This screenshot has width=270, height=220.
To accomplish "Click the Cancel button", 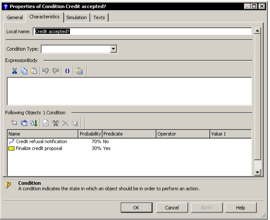I will click(x=171, y=208).
